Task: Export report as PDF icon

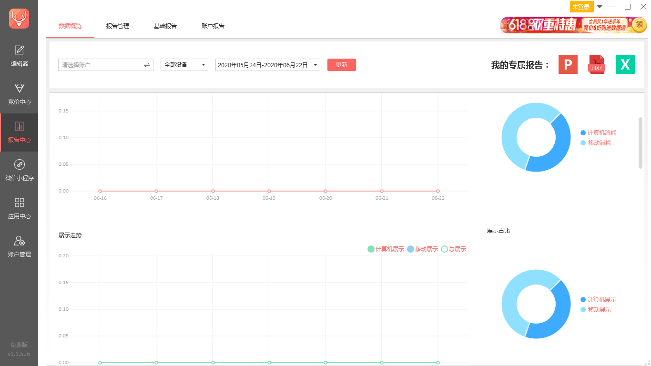Action: click(596, 65)
